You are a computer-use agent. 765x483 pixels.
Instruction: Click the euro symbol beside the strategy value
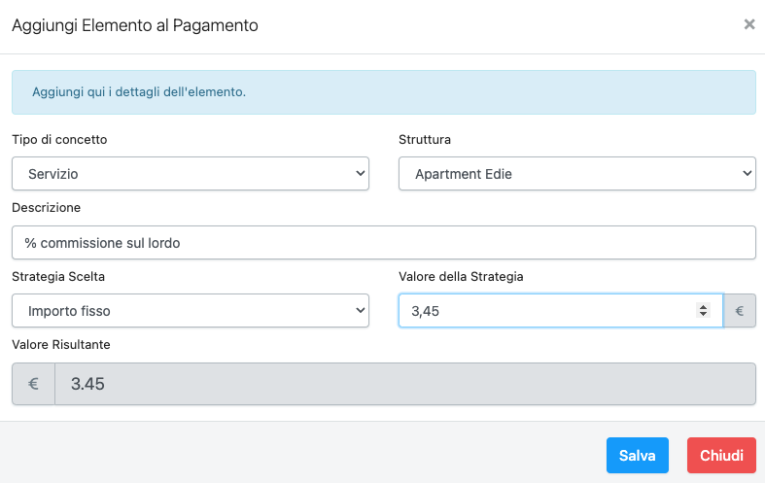740,311
